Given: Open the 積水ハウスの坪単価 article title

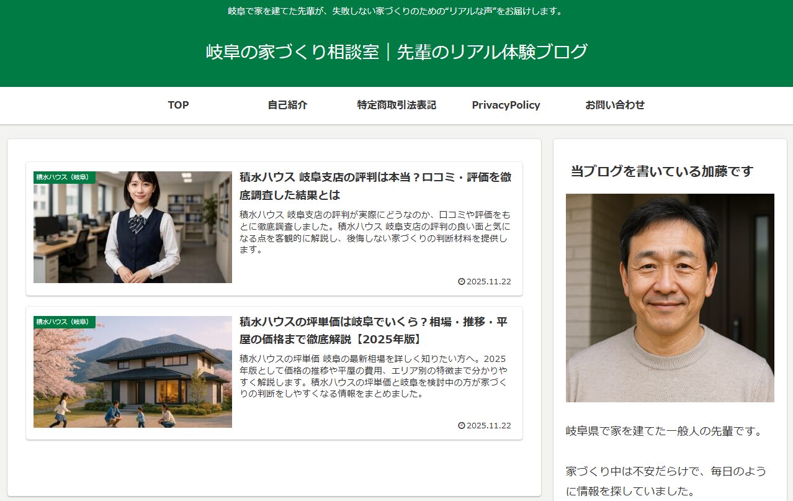Looking at the screenshot, I should (374, 330).
